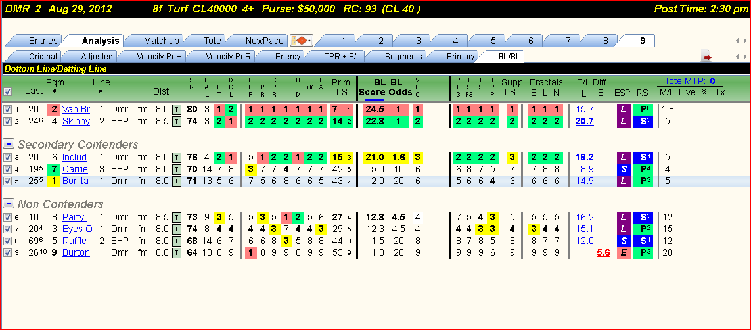The height and width of the screenshot is (330, 751).
Task: Click the T surface icon in Burton row
Action: pyautogui.click(x=176, y=253)
